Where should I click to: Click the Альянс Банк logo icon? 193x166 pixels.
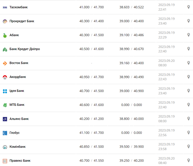(x=5, y=119)
